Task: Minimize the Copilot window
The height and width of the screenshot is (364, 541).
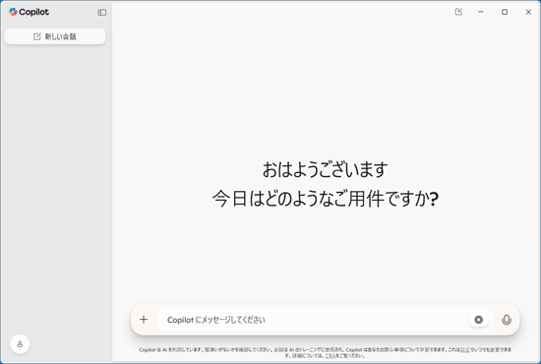Action: point(481,12)
